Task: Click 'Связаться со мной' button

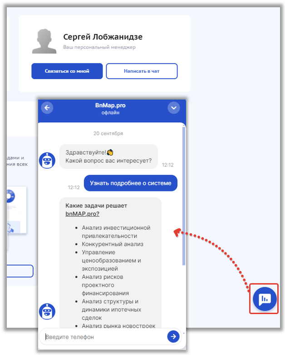Action: 67,71
